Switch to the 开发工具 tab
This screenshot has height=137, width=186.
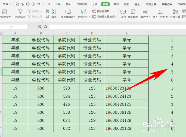pos(151,4)
